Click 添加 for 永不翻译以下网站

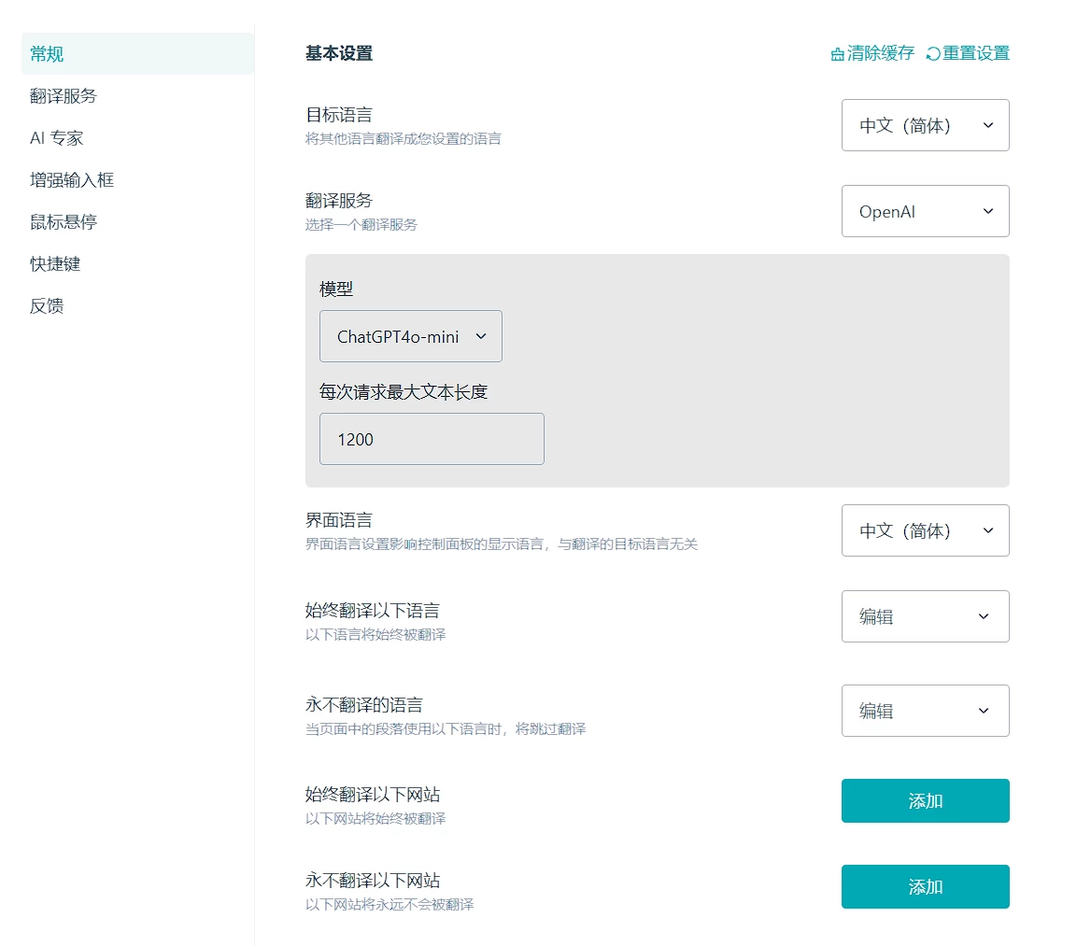(925, 886)
